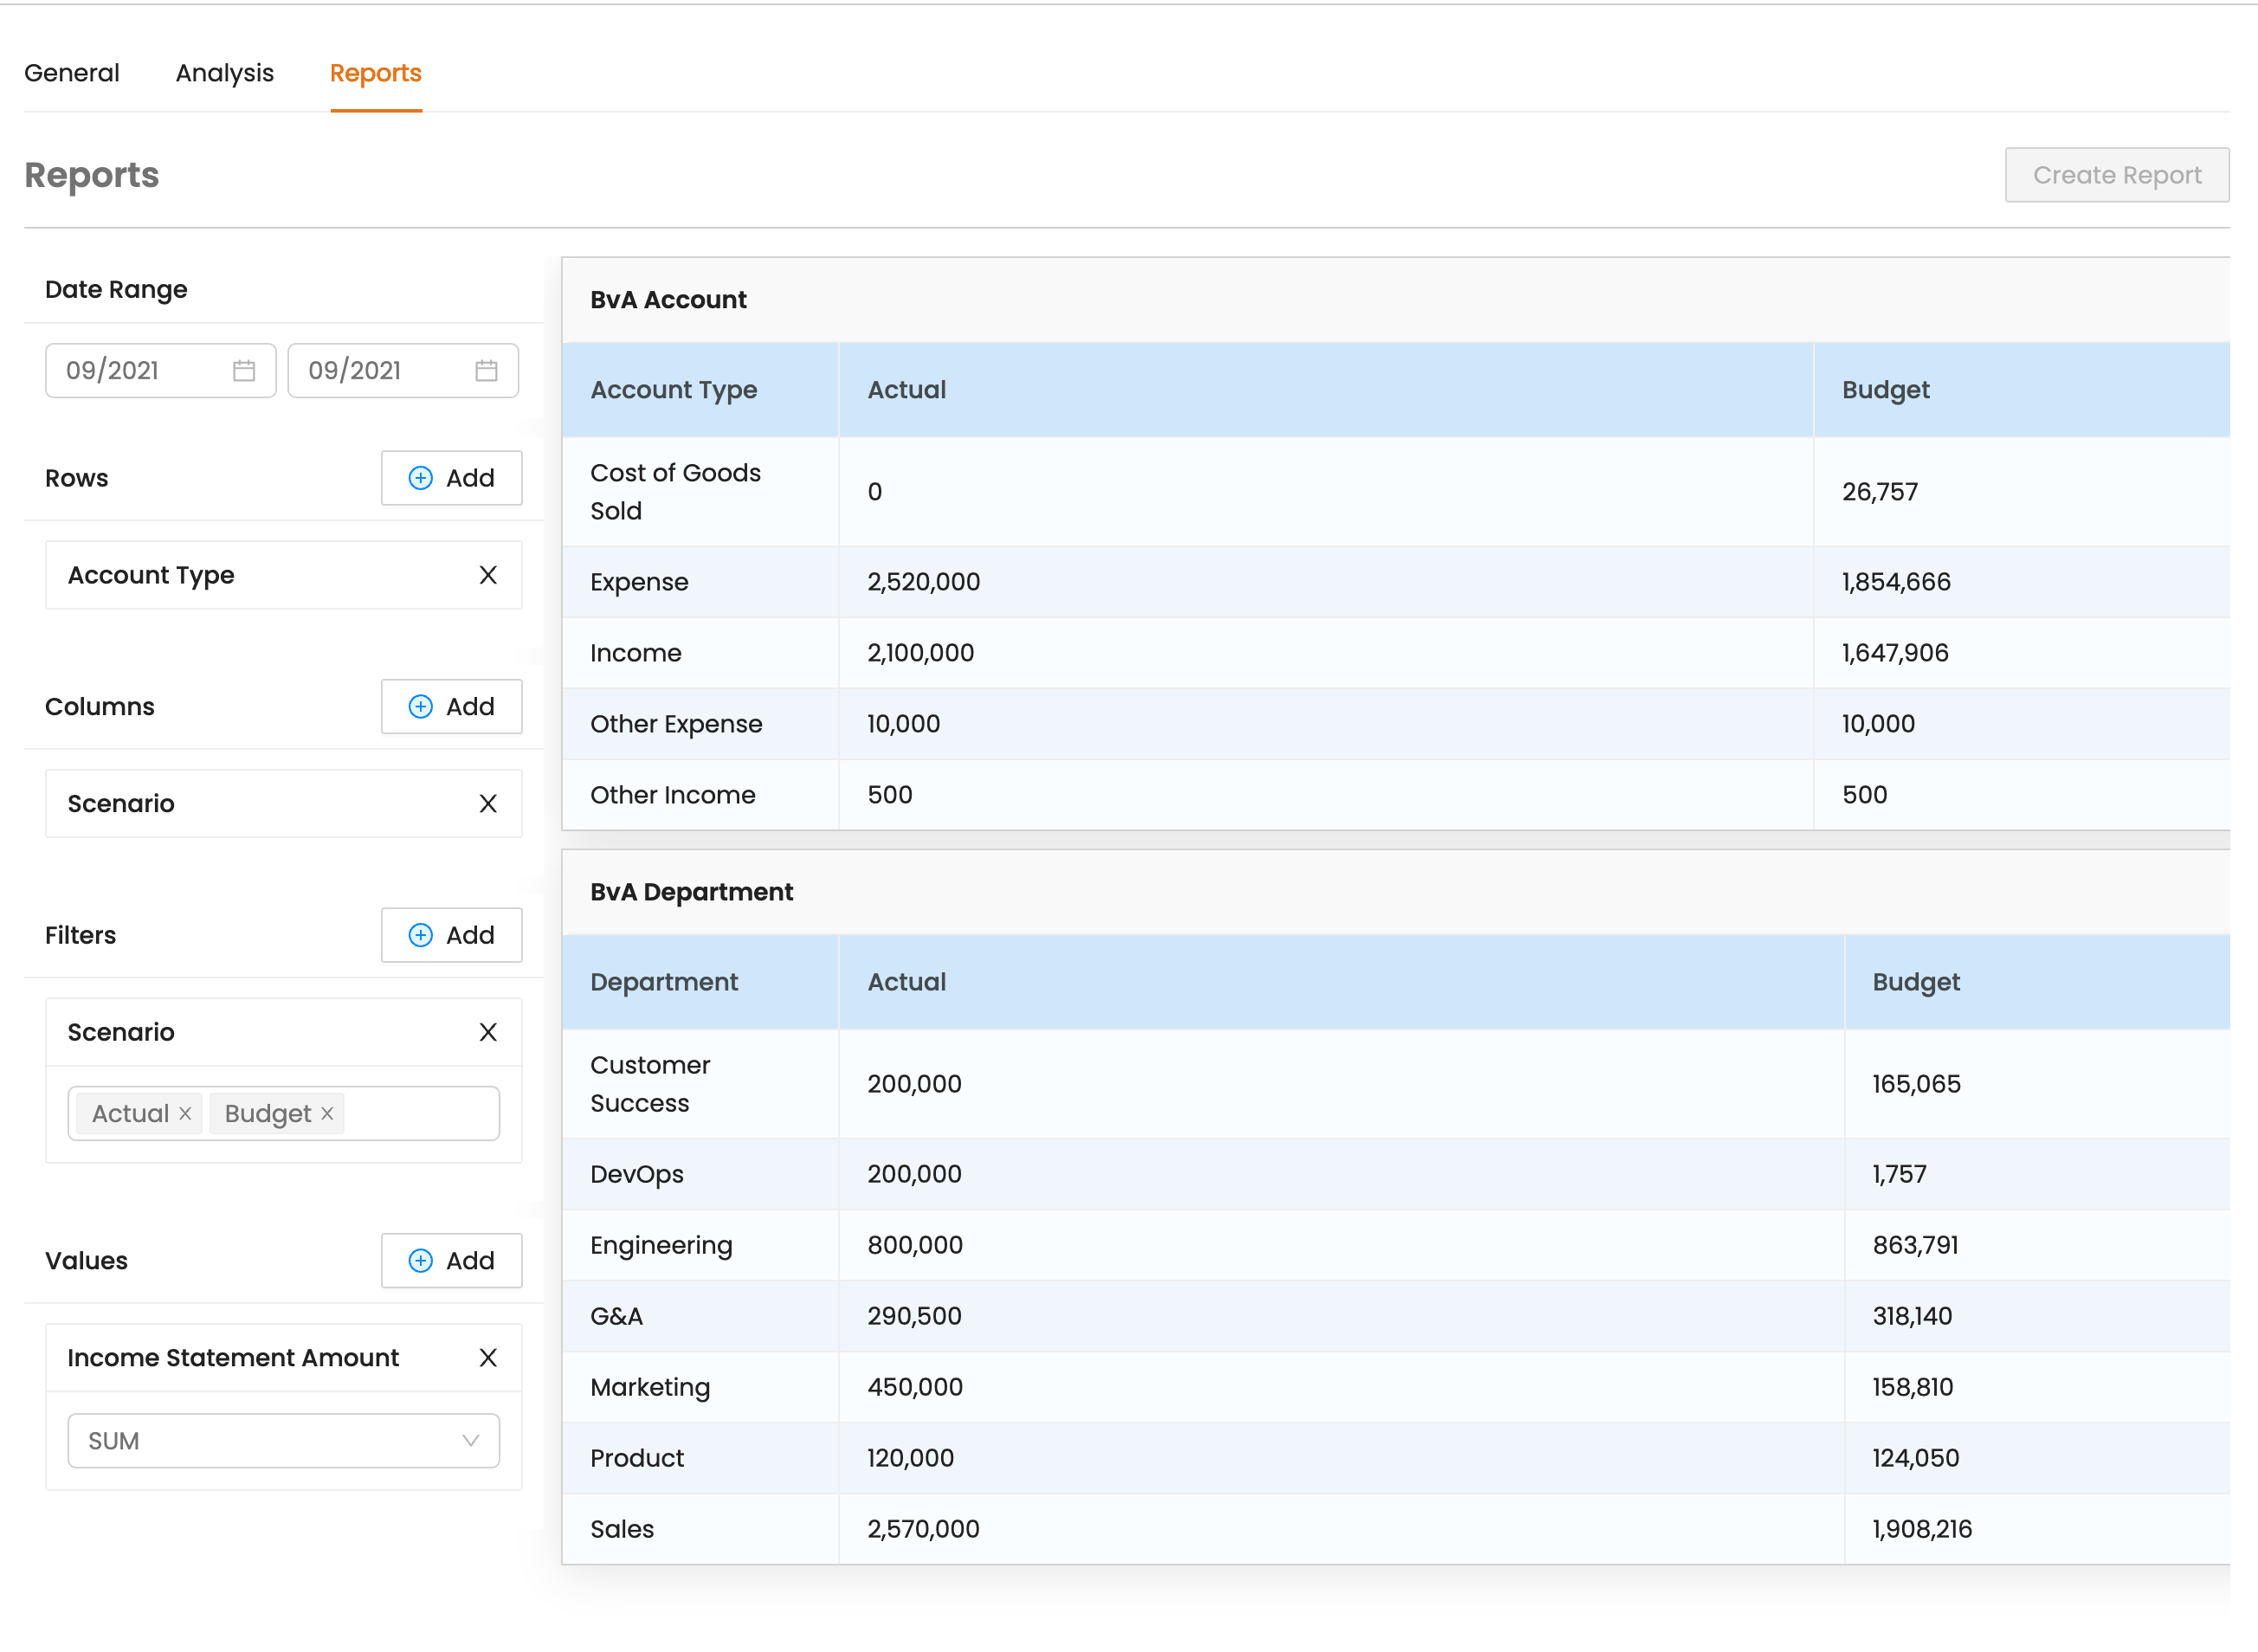
Task: Remove Scenario filter with X
Action: click(488, 1032)
